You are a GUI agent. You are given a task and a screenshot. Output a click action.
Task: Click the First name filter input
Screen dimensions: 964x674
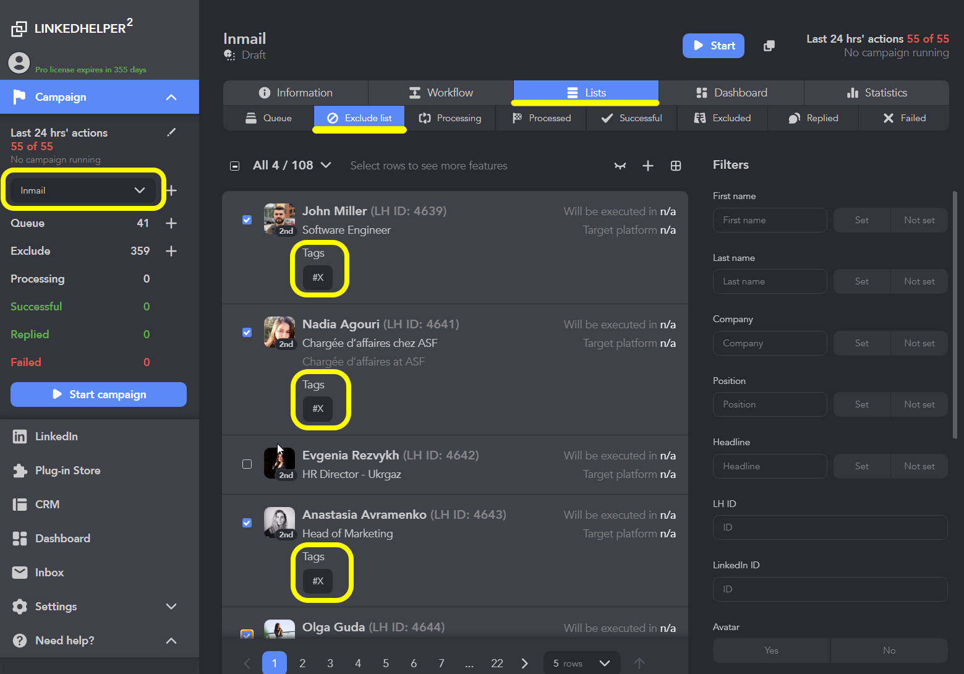click(x=770, y=220)
